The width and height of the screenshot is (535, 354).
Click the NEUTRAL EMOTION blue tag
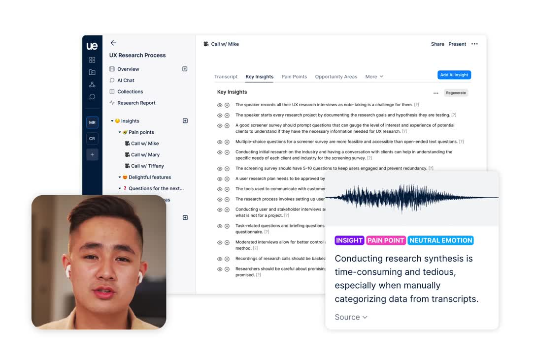pos(441,240)
